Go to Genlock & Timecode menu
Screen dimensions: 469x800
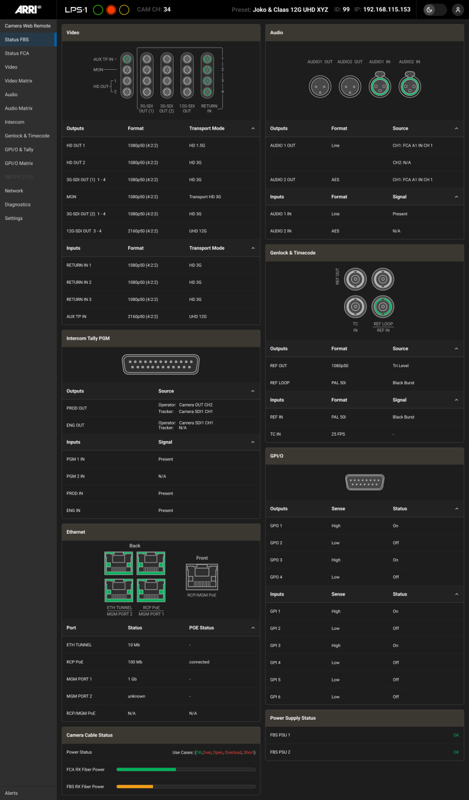coord(27,135)
